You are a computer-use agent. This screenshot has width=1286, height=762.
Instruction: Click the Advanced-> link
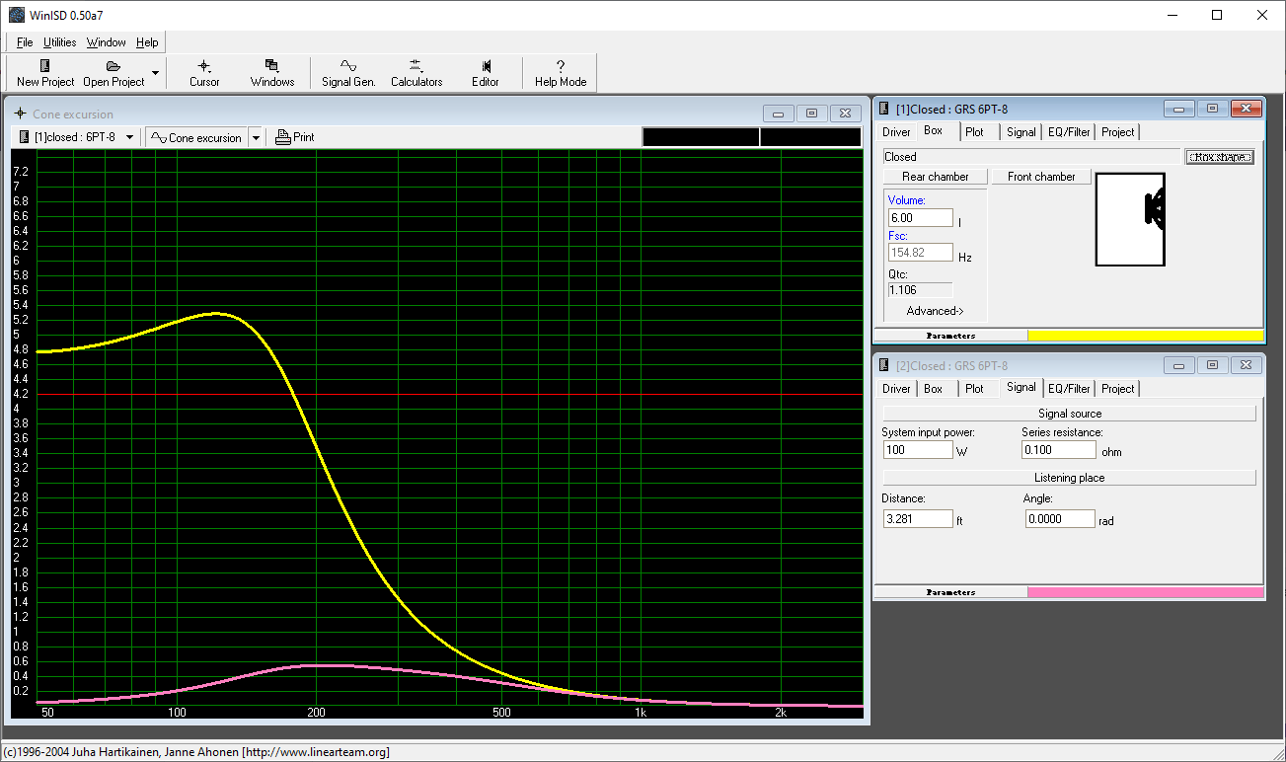click(x=935, y=311)
